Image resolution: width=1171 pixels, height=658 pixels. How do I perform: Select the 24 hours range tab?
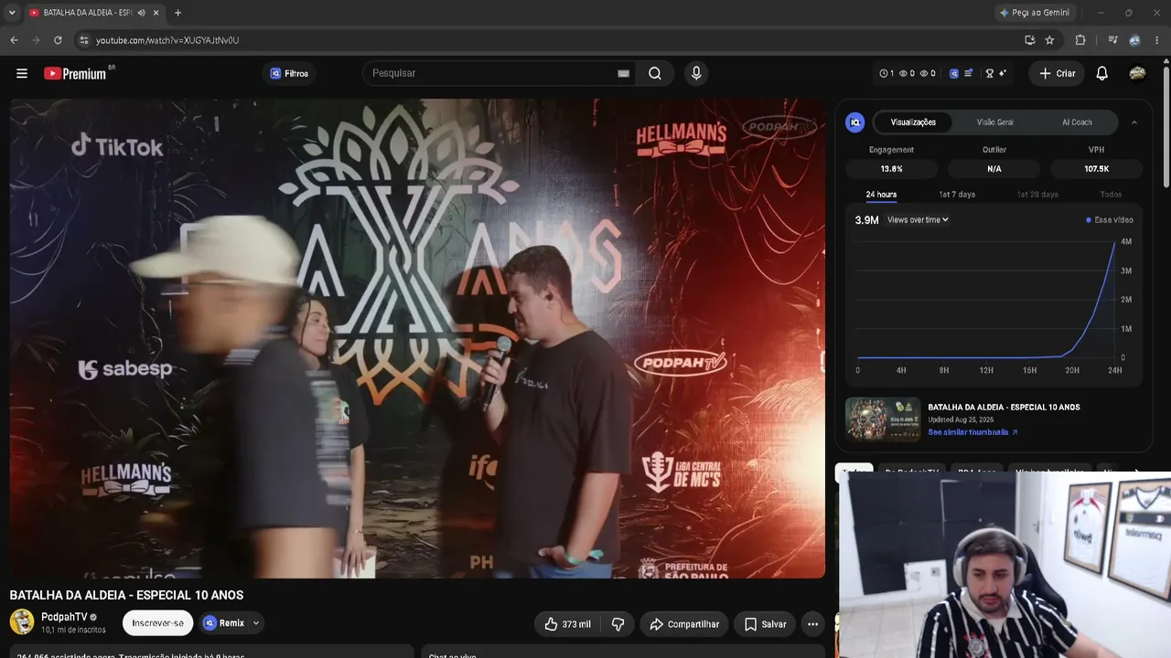tap(881, 195)
